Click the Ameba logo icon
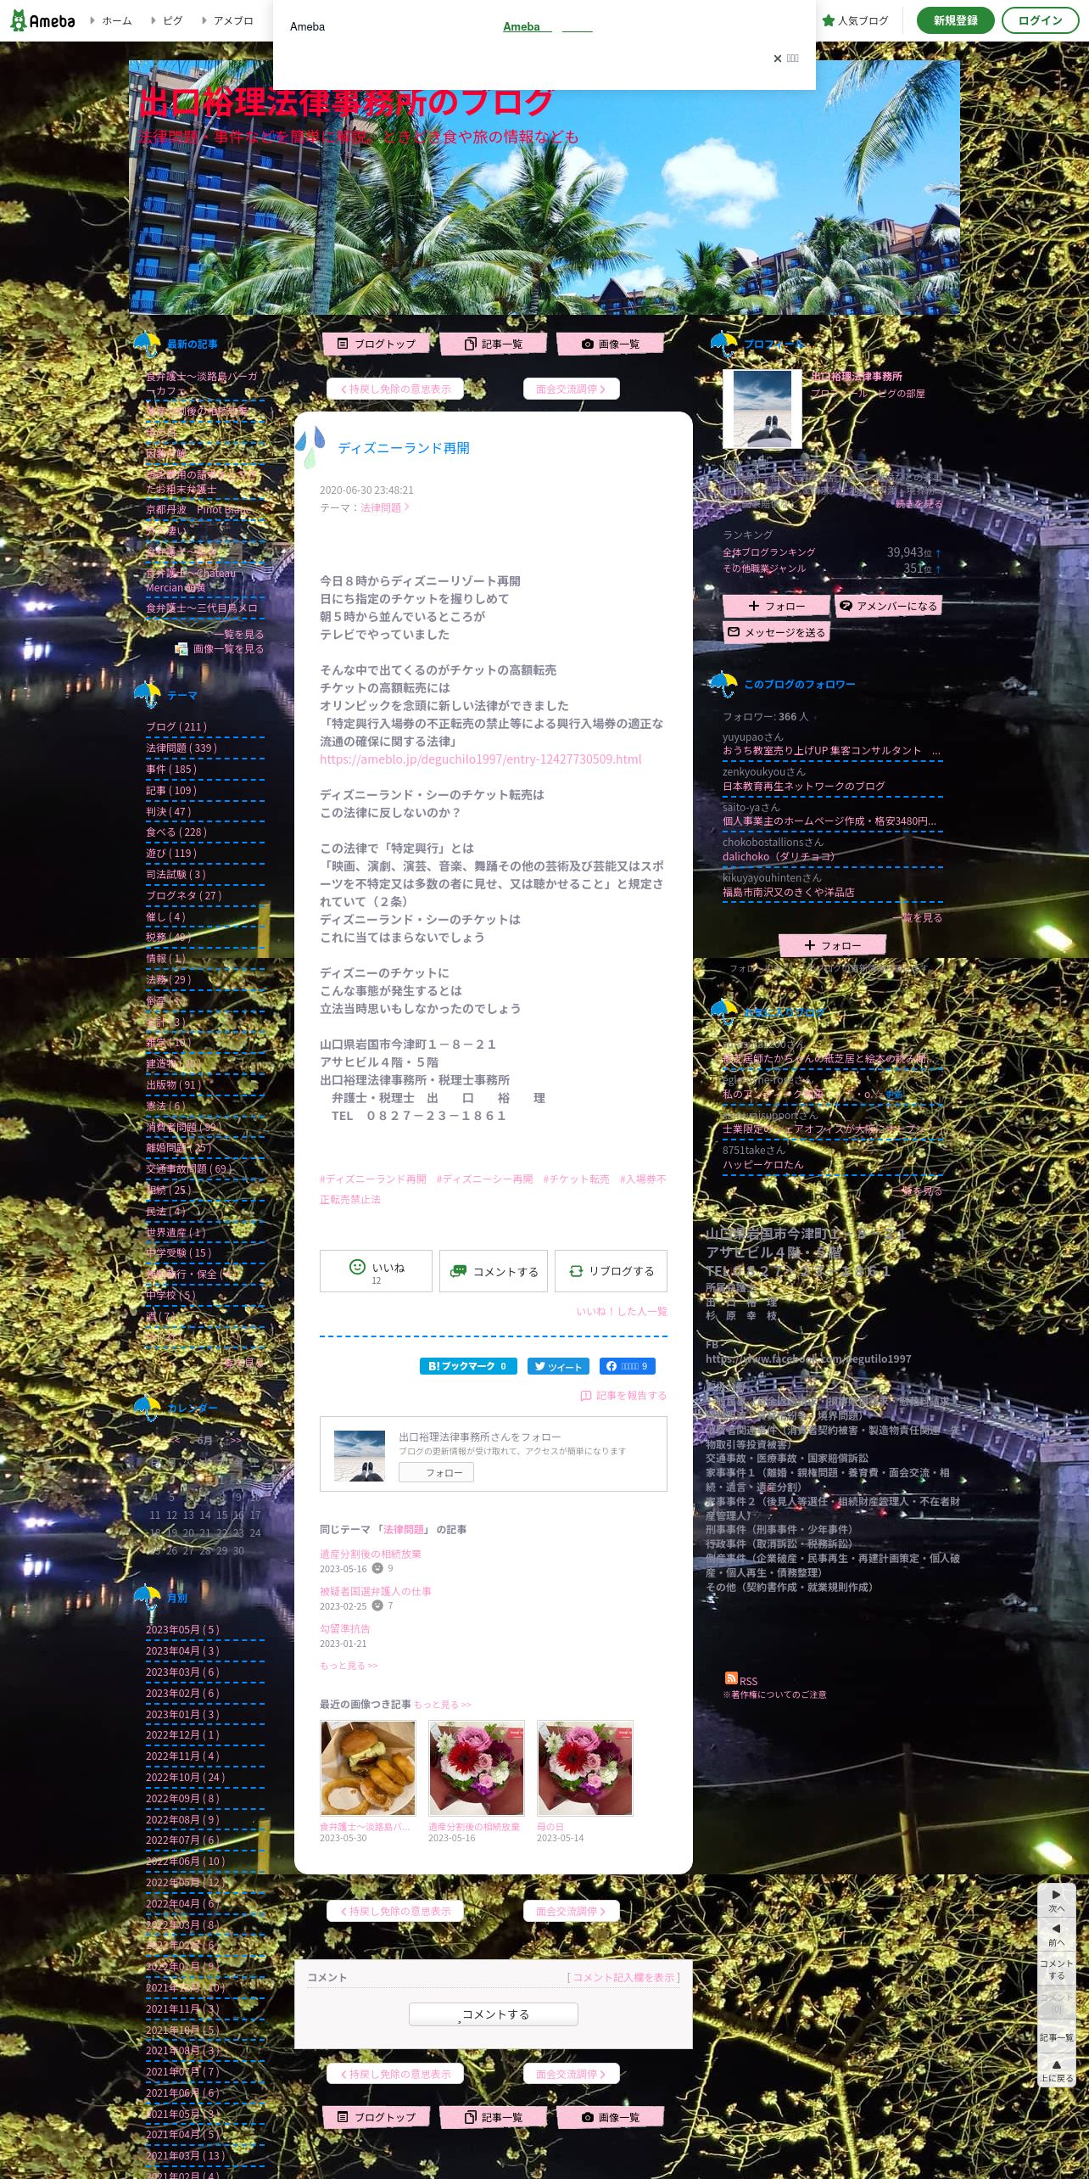This screenshot has width=1089, height=2179. [42, 20]
